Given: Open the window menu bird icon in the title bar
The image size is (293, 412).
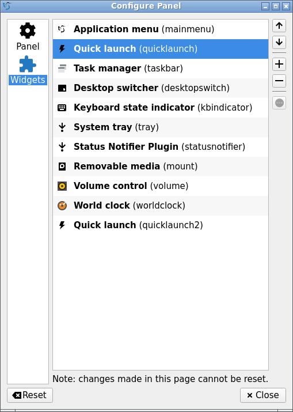Looking at the screenshot, I should (x=7, y=6).
